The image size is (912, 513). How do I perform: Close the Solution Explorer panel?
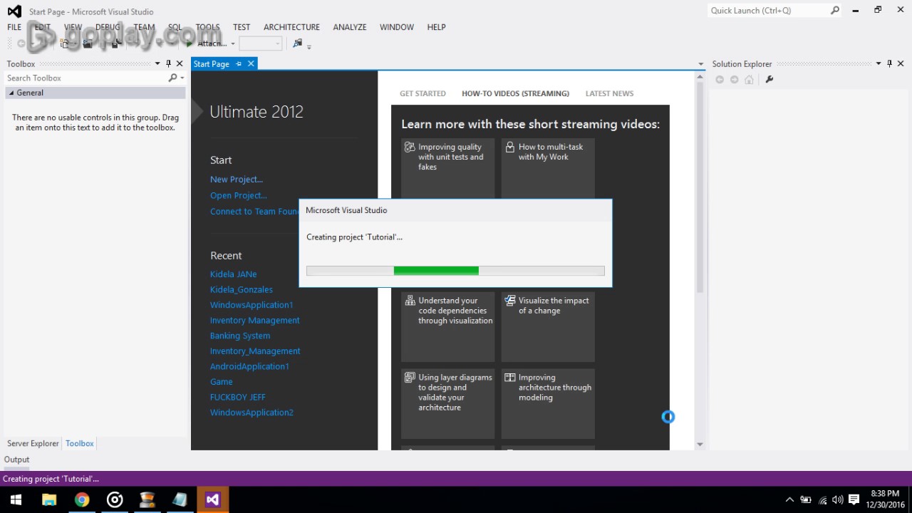pos(901,63)
